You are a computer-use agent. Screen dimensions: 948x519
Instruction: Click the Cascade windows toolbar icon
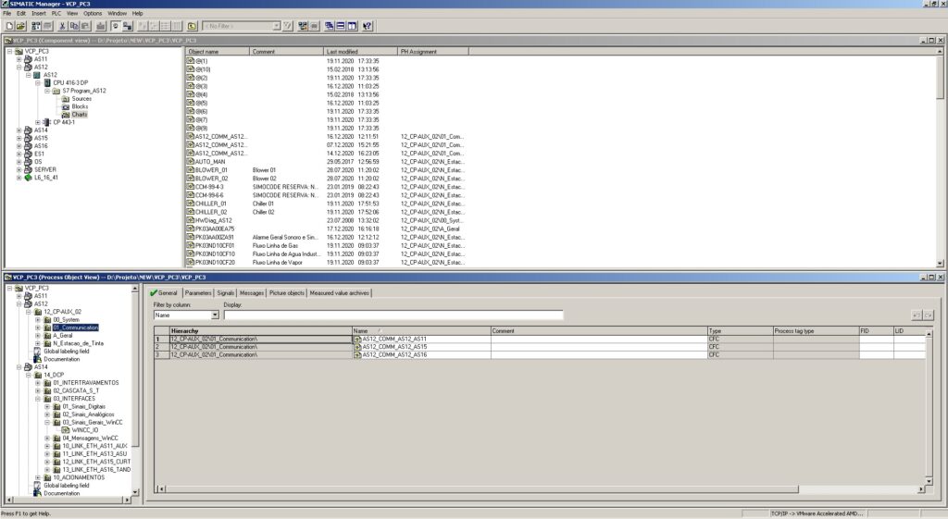[330, 26]
